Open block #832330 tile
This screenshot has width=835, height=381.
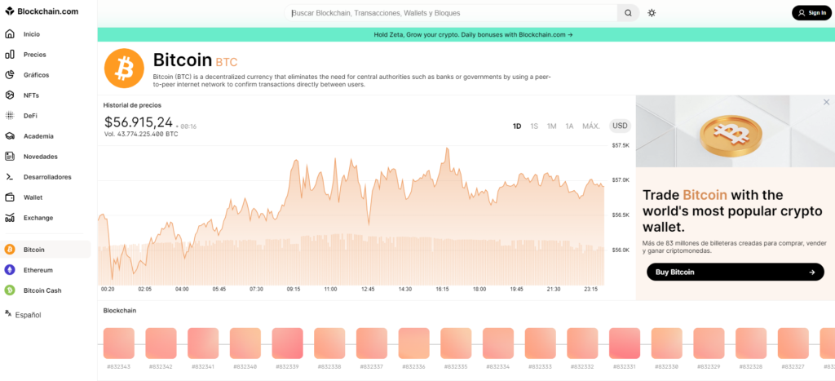pos(667,343)
